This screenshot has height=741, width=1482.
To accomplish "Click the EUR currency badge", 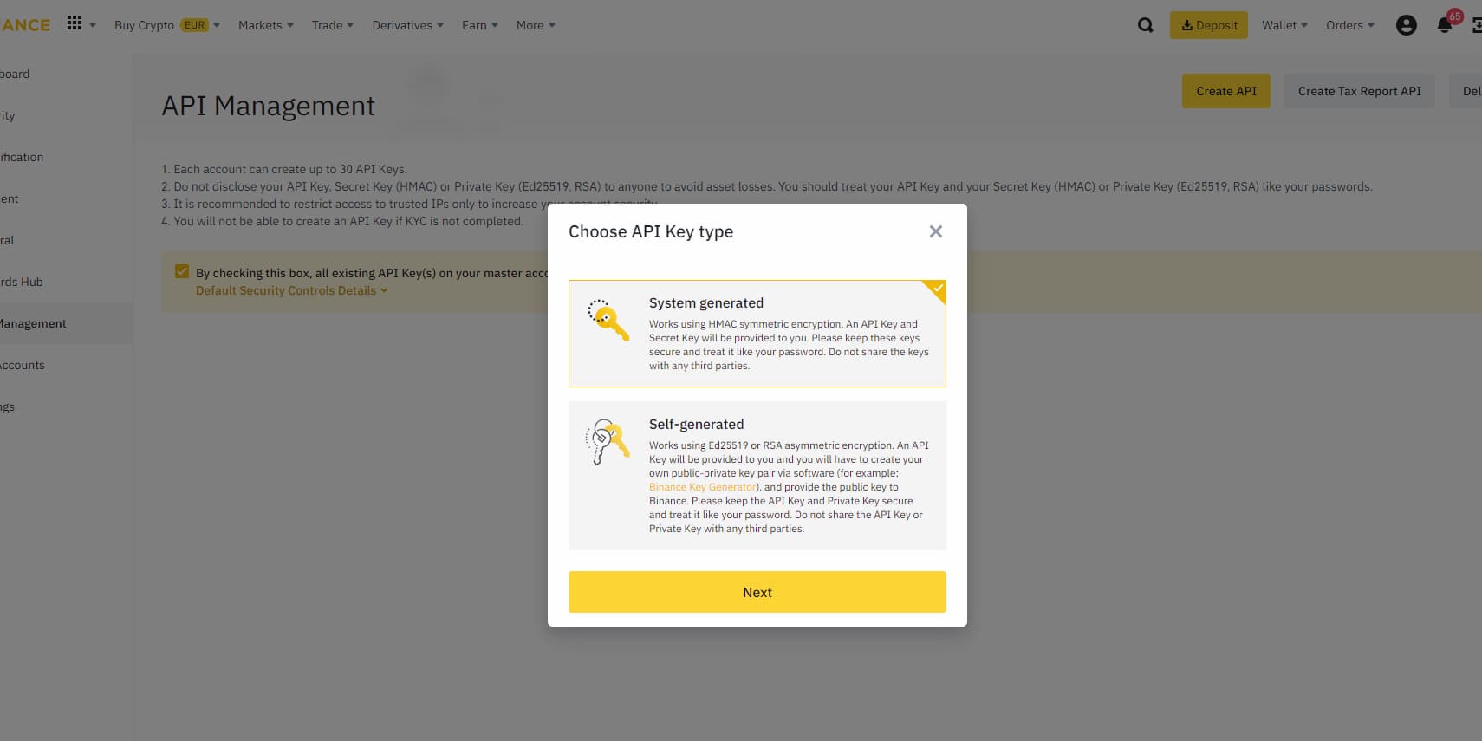I will 195,25.
